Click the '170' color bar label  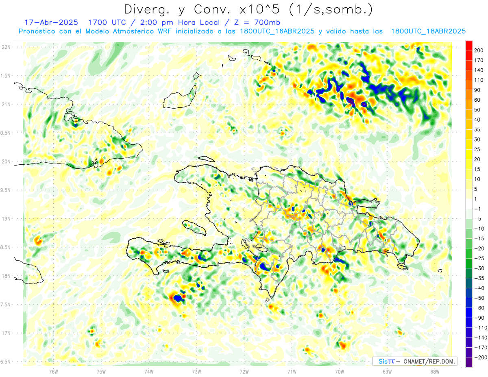[x=479, y=60]
